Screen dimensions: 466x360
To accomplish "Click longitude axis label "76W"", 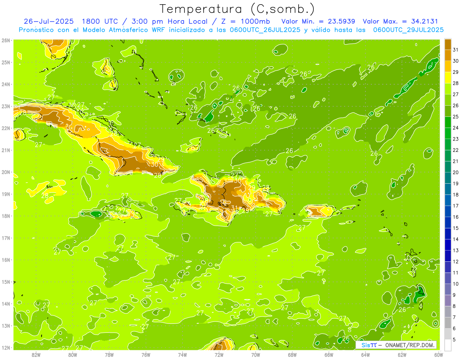I will (x=146, y=355).
